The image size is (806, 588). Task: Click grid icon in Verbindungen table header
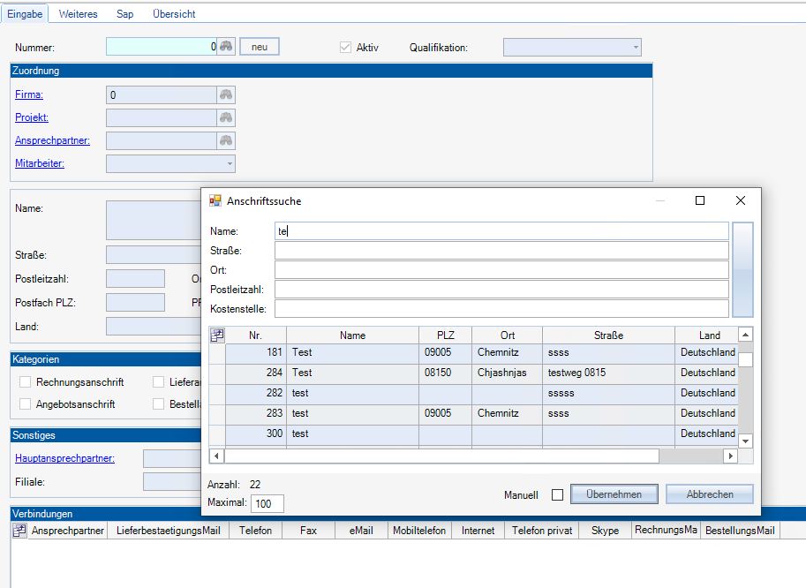point(19,531)
